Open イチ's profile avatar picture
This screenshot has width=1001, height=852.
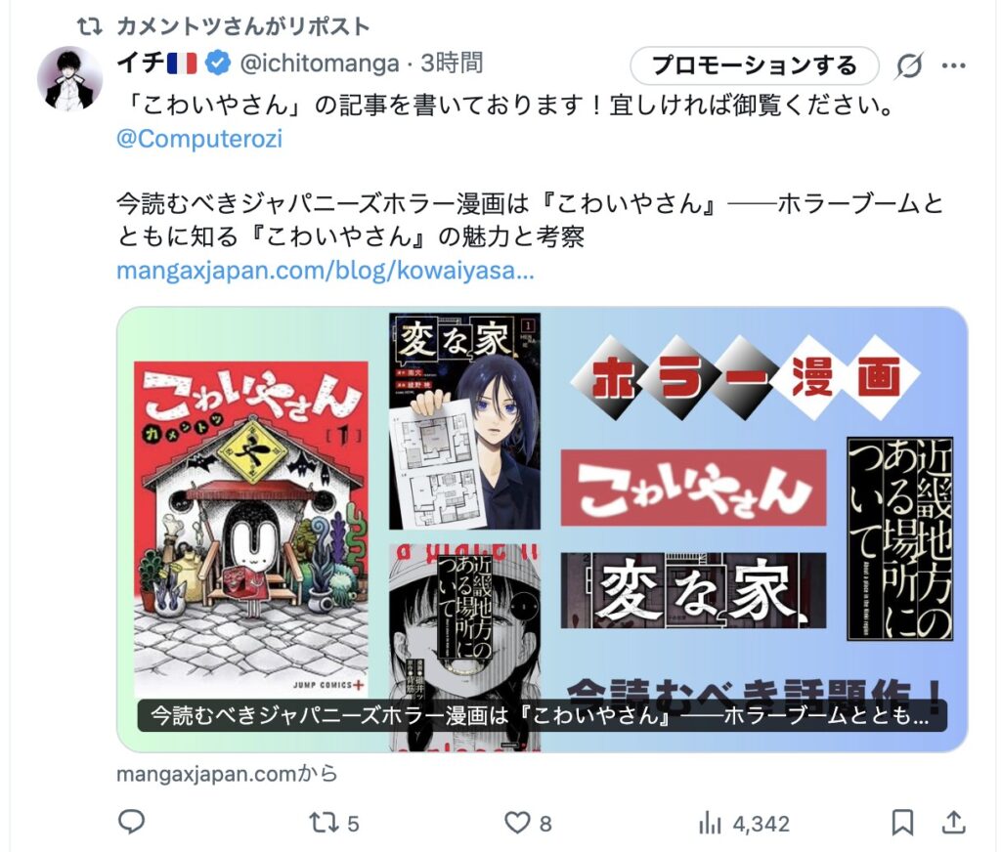point(70,78)
